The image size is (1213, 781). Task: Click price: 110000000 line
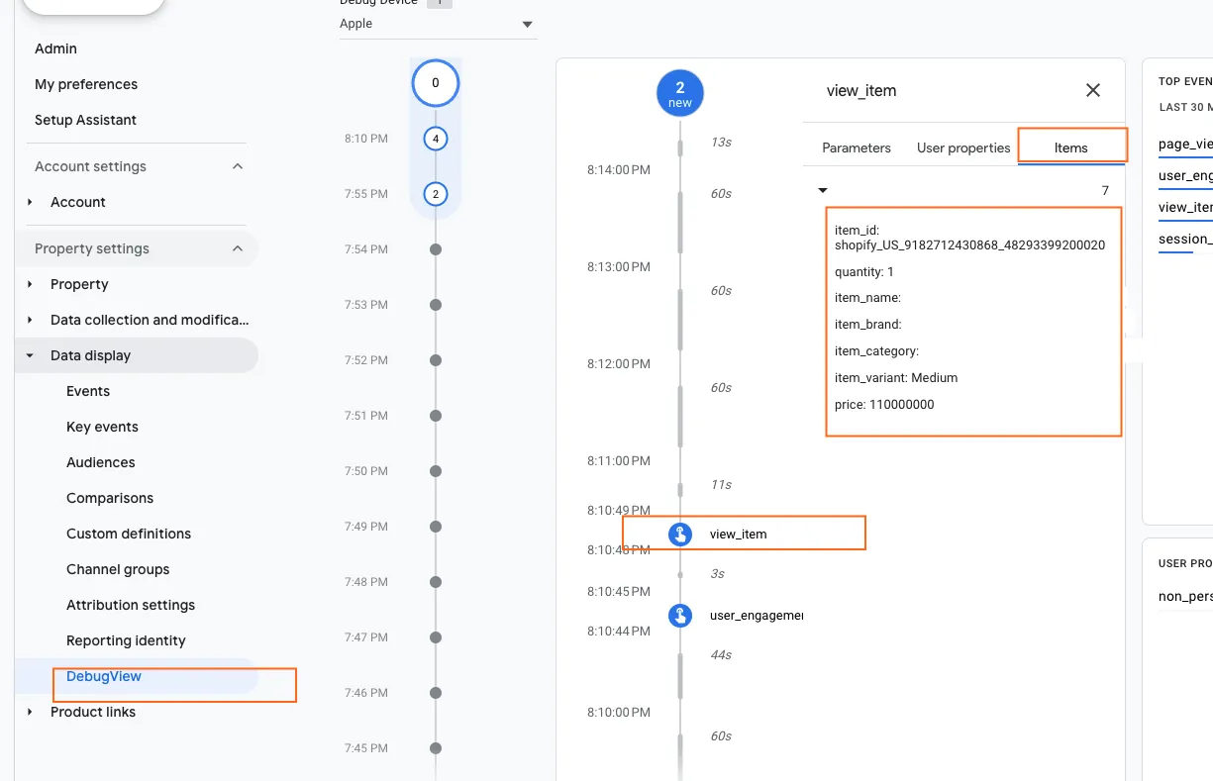coord(884,404)
